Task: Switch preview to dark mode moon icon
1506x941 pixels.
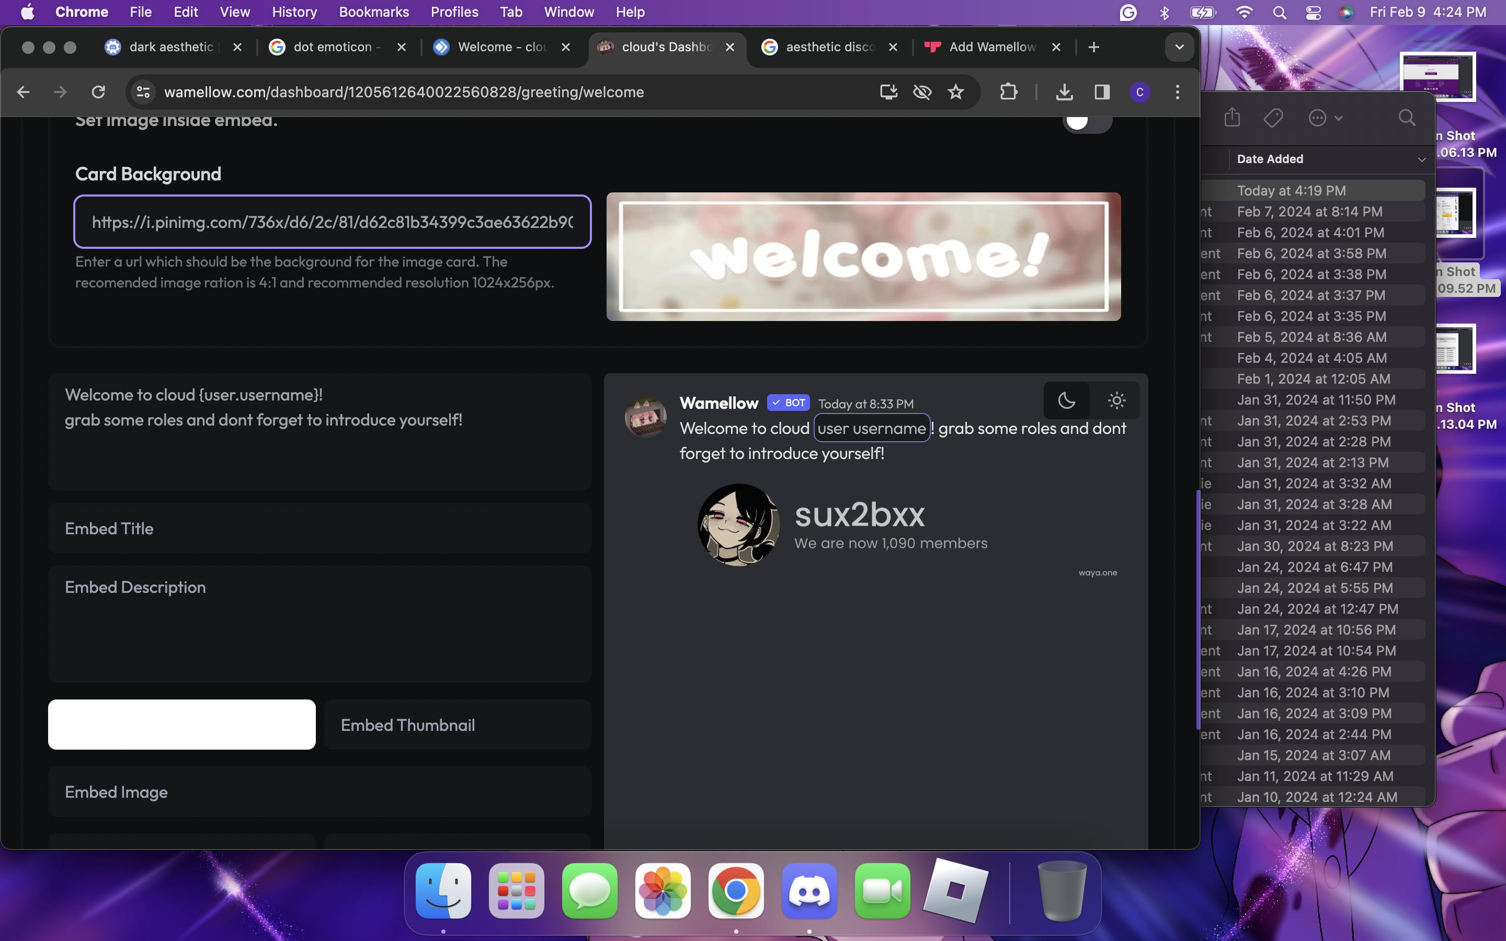Action: pyautogui.click(x=1066, y=400)
